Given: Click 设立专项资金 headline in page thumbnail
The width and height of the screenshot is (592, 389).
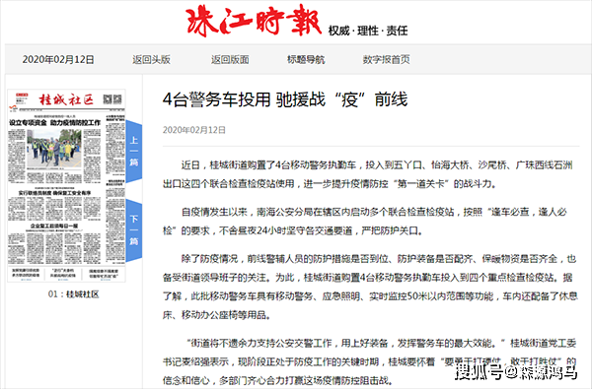Looking at the screenshot, I should [55, 122].
